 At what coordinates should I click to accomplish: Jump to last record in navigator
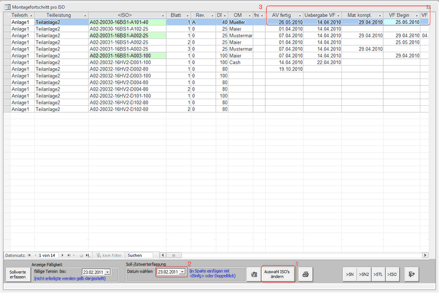coord(69,255)
